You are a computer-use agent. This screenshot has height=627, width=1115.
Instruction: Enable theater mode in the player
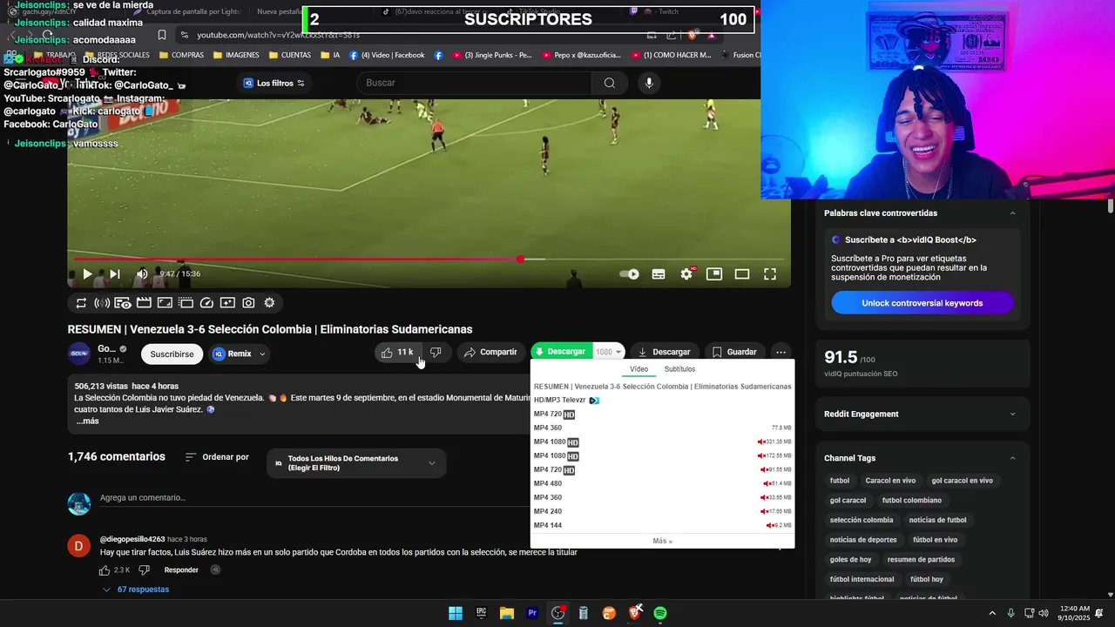742,273
